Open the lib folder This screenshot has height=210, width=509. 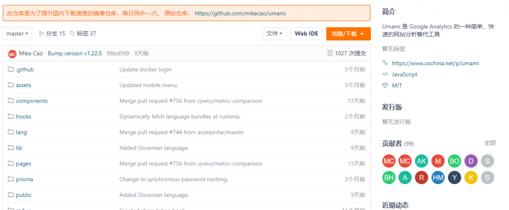tap(19, 148)
